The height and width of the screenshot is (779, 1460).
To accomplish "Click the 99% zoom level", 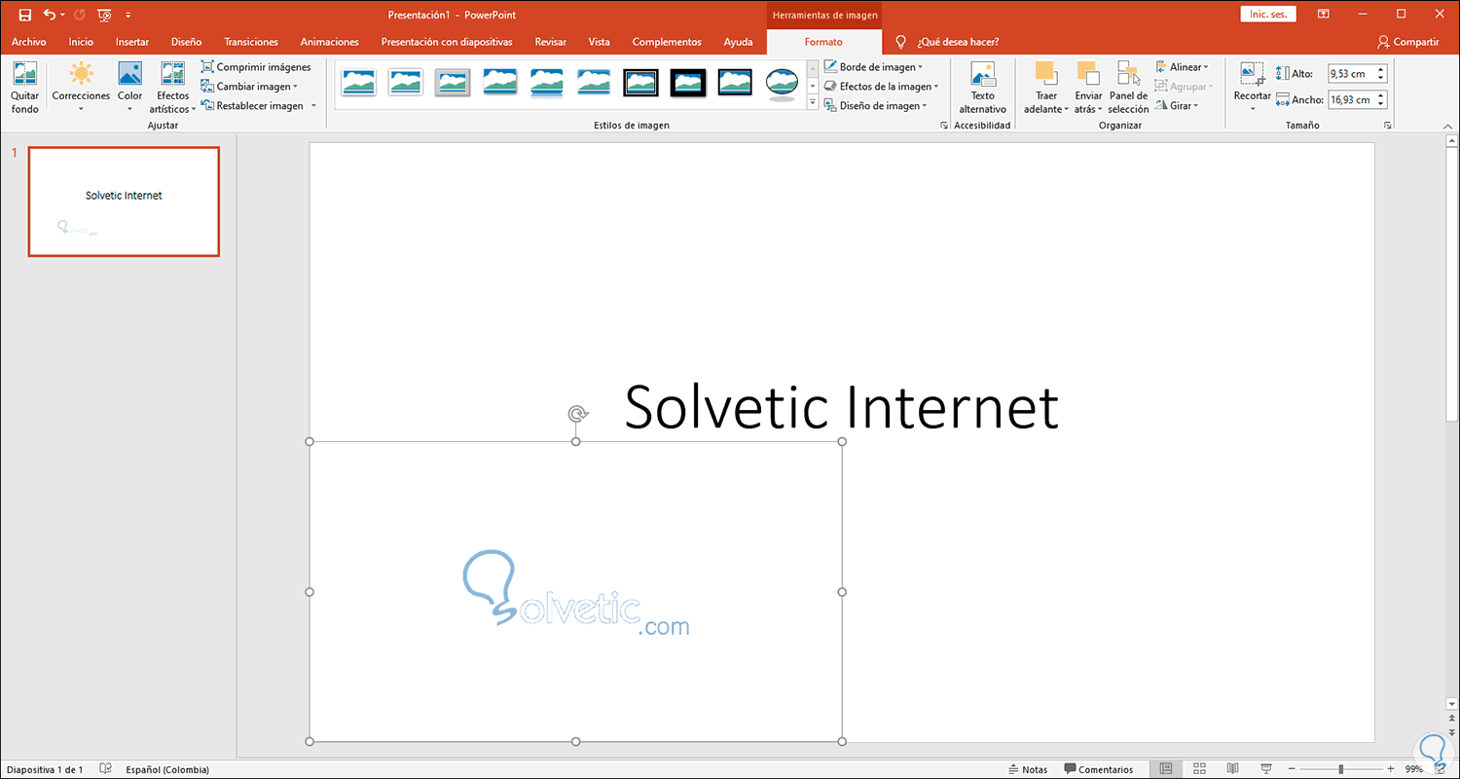I will (x=1414, y=769).
